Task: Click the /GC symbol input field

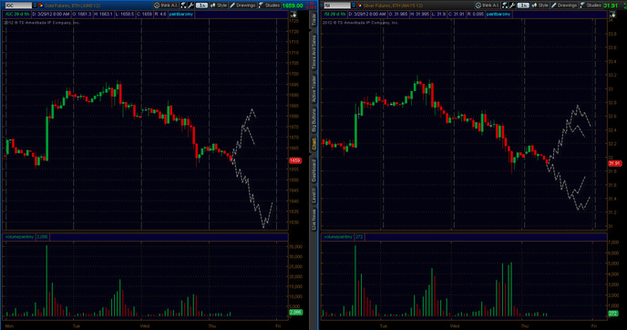Action: 18,5
